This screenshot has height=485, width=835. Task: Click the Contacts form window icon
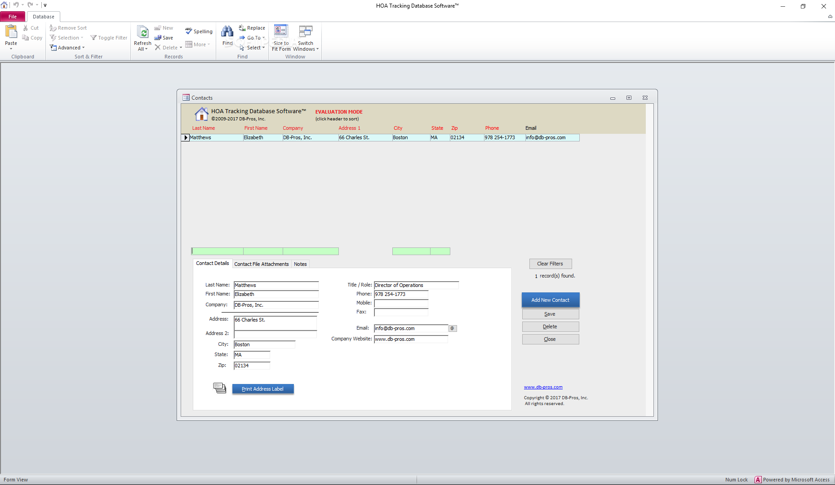coord(186,97)
